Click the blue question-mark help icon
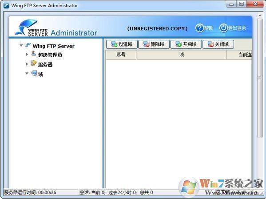Screen dimensions: 266x199 tap(199, 28)
